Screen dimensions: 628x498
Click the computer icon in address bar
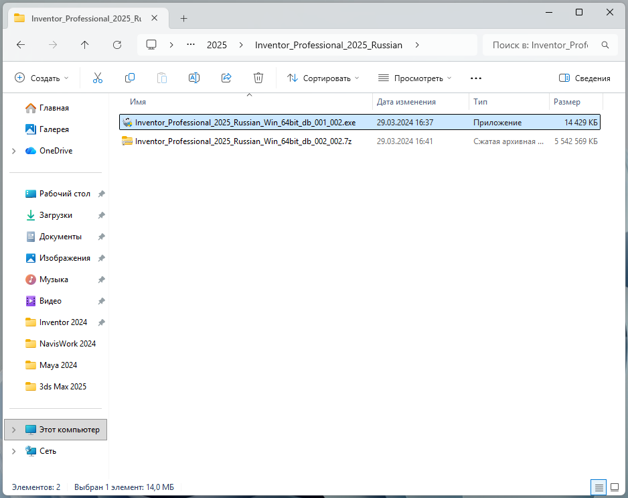(x=151, y=45)
